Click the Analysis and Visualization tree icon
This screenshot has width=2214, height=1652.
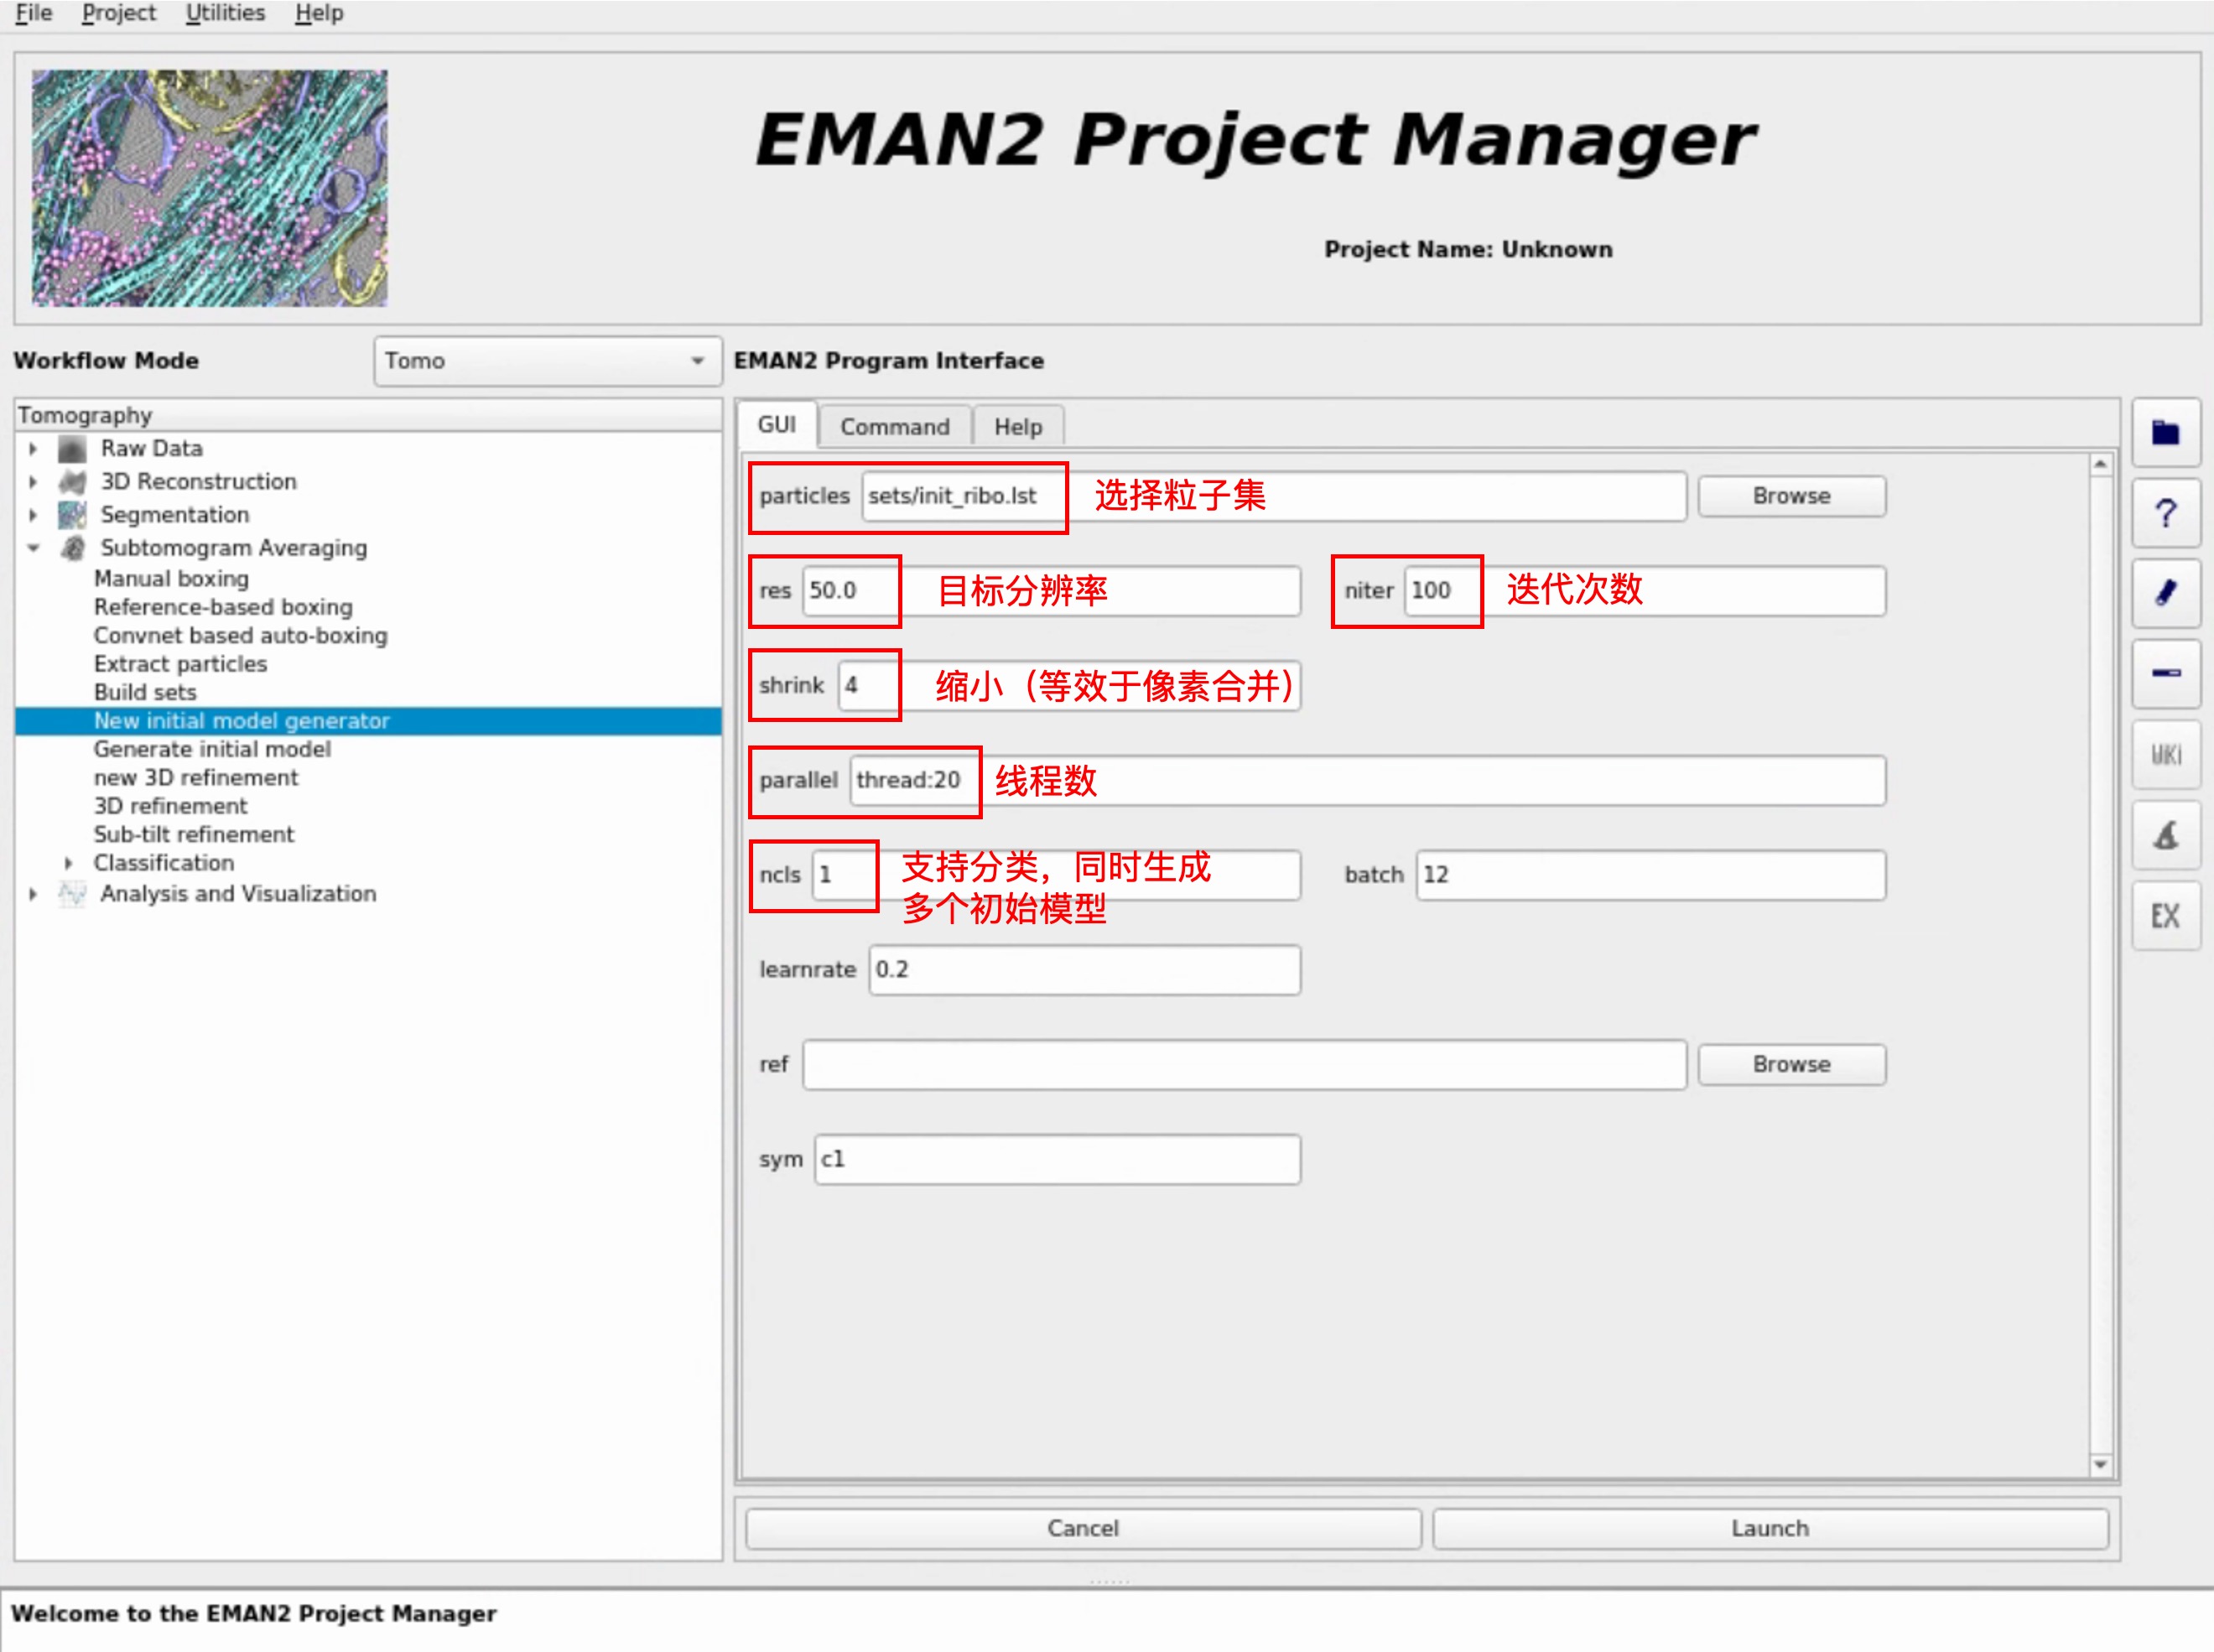pos(72,894)
